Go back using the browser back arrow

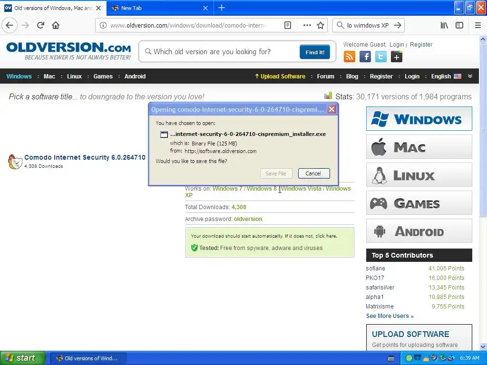click(10, 25)
